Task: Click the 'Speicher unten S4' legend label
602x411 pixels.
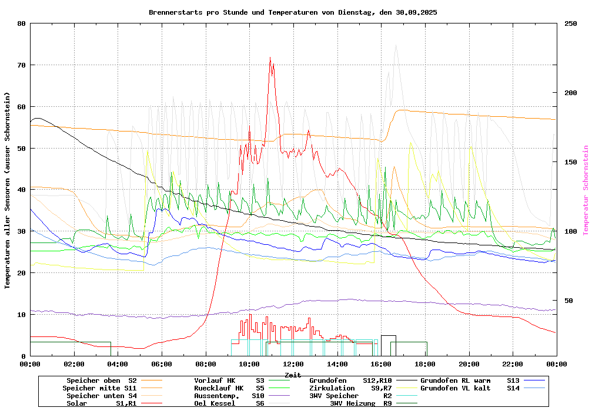Action: click(x=101, y=396)
